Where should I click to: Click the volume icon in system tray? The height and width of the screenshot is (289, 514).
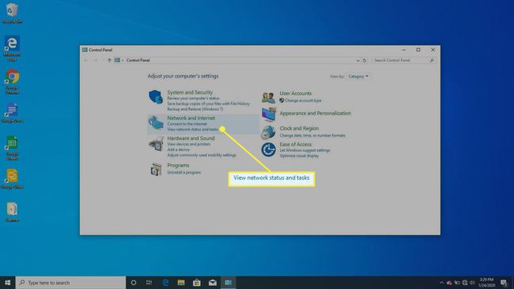pyautogui.click(x=472, y=283)
